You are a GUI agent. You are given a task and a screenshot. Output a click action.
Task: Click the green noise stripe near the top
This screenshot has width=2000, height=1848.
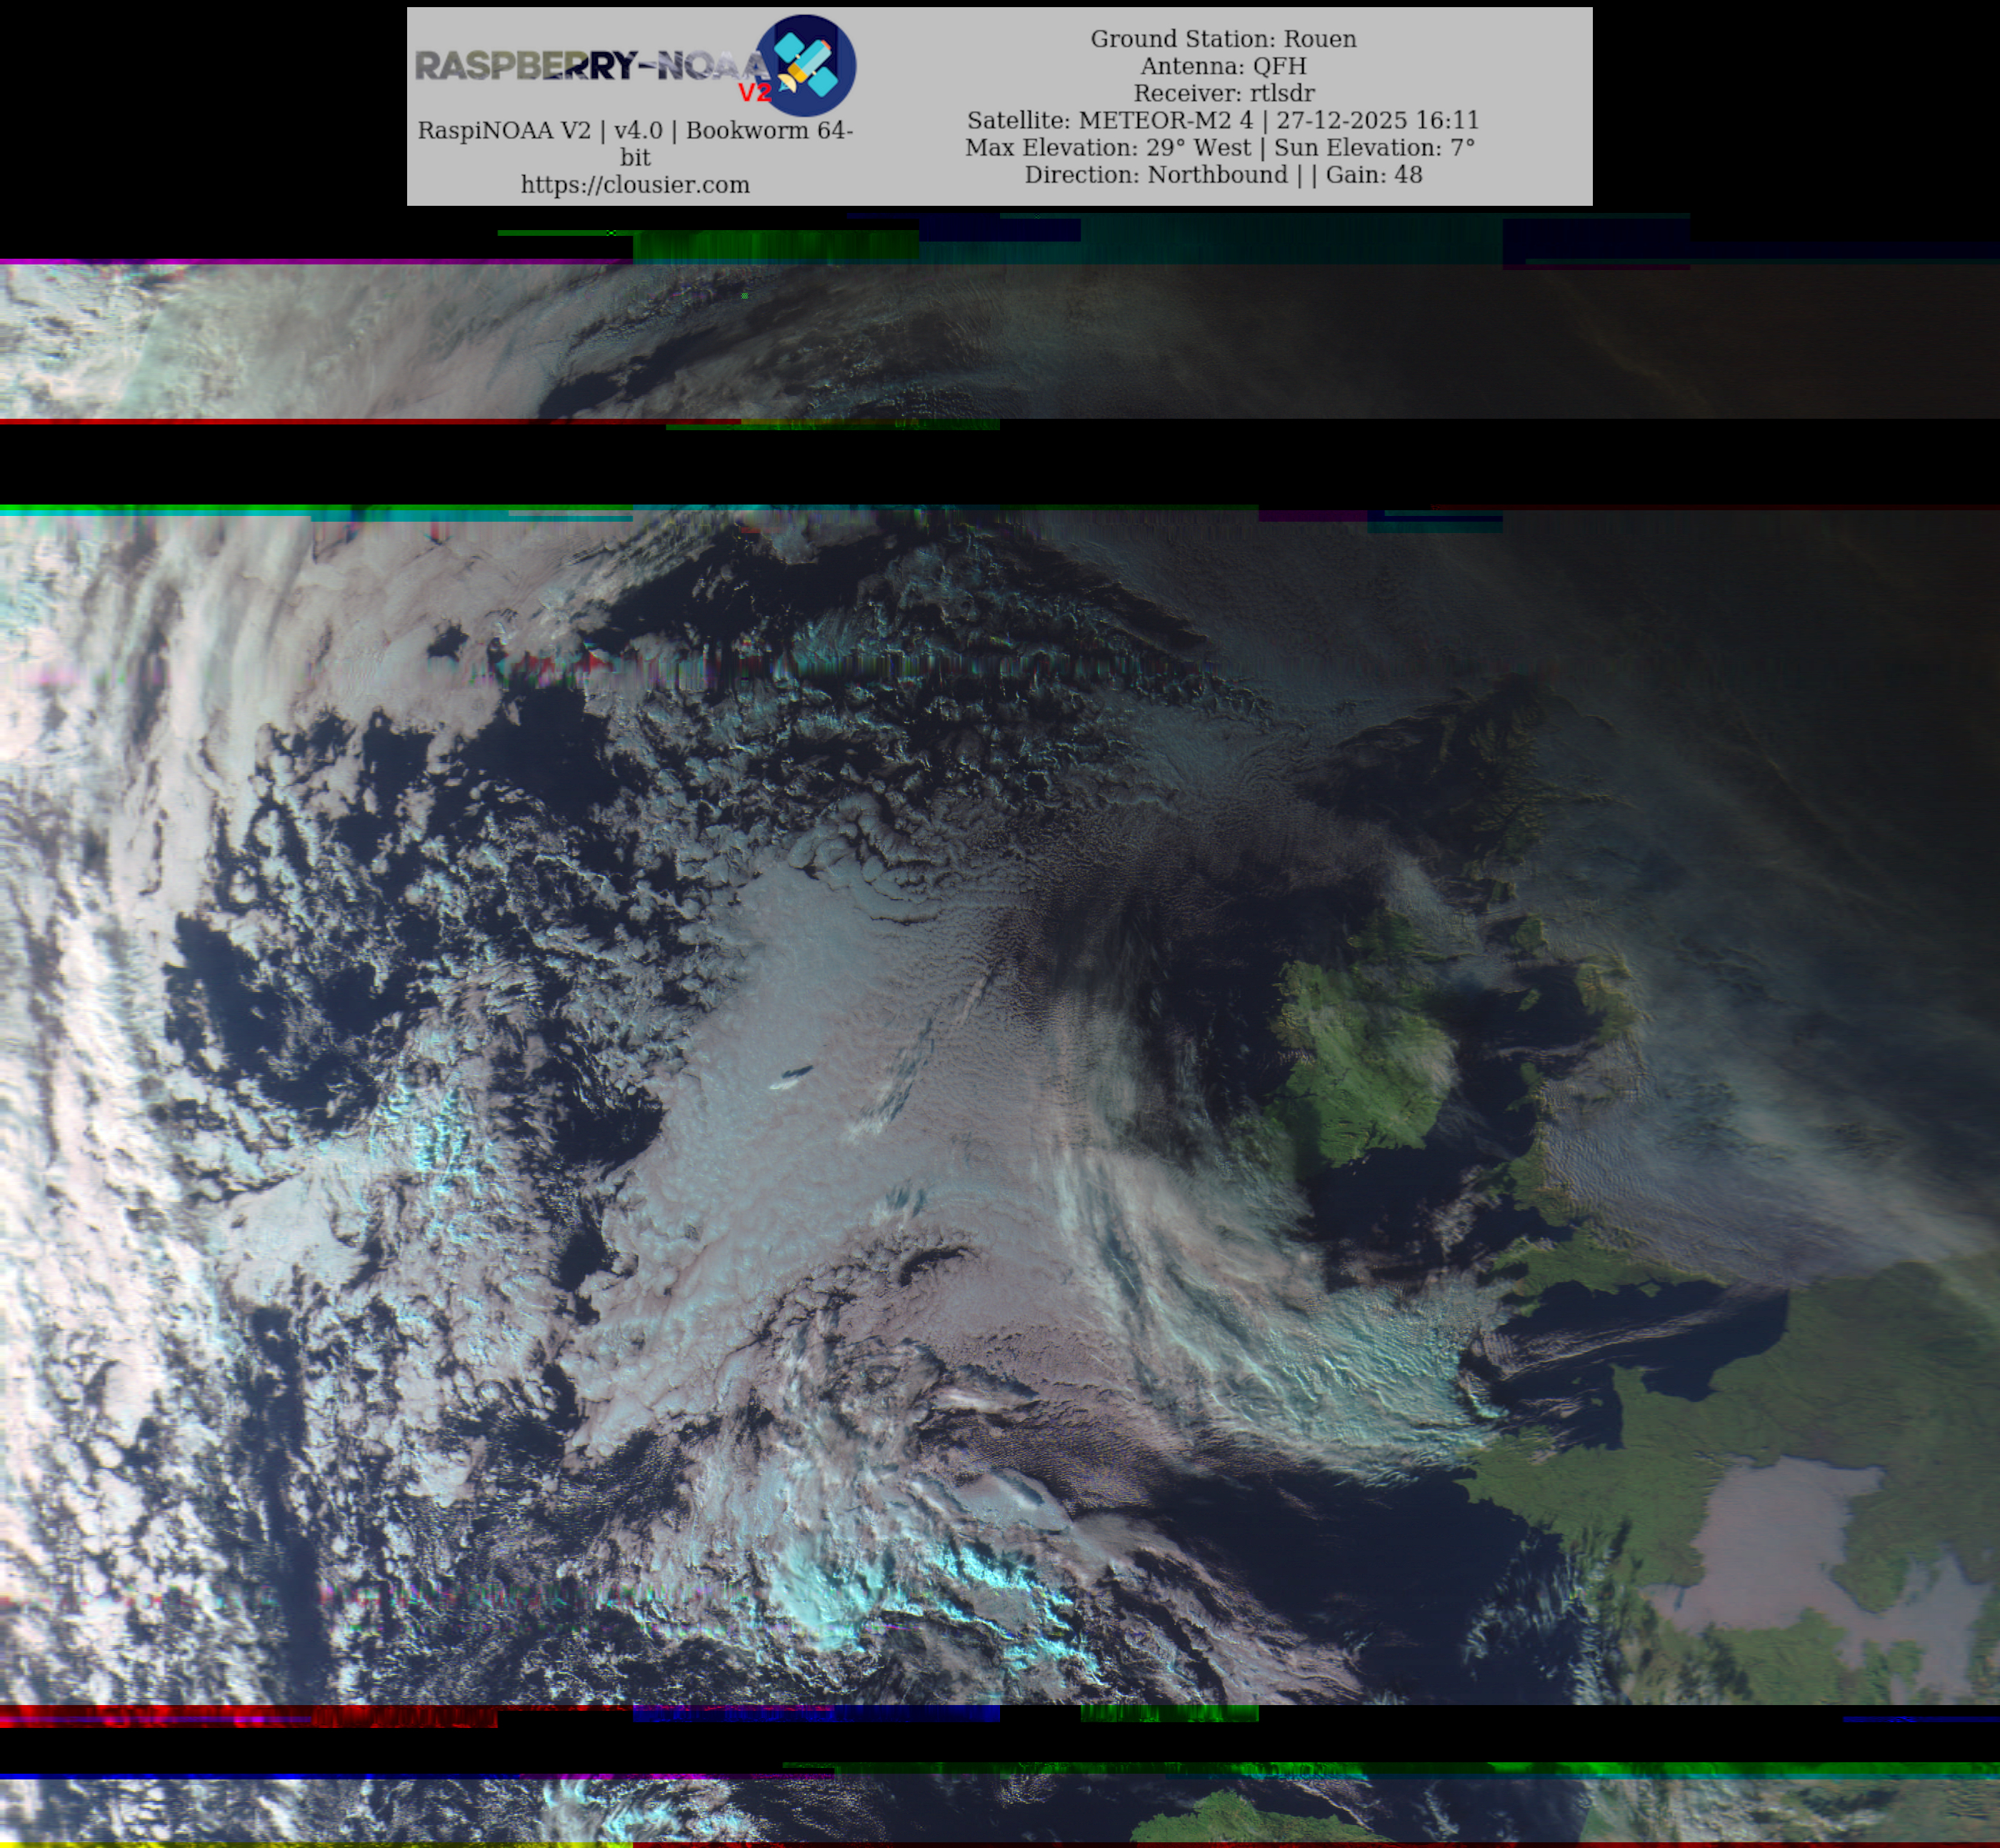pos(774,245)
